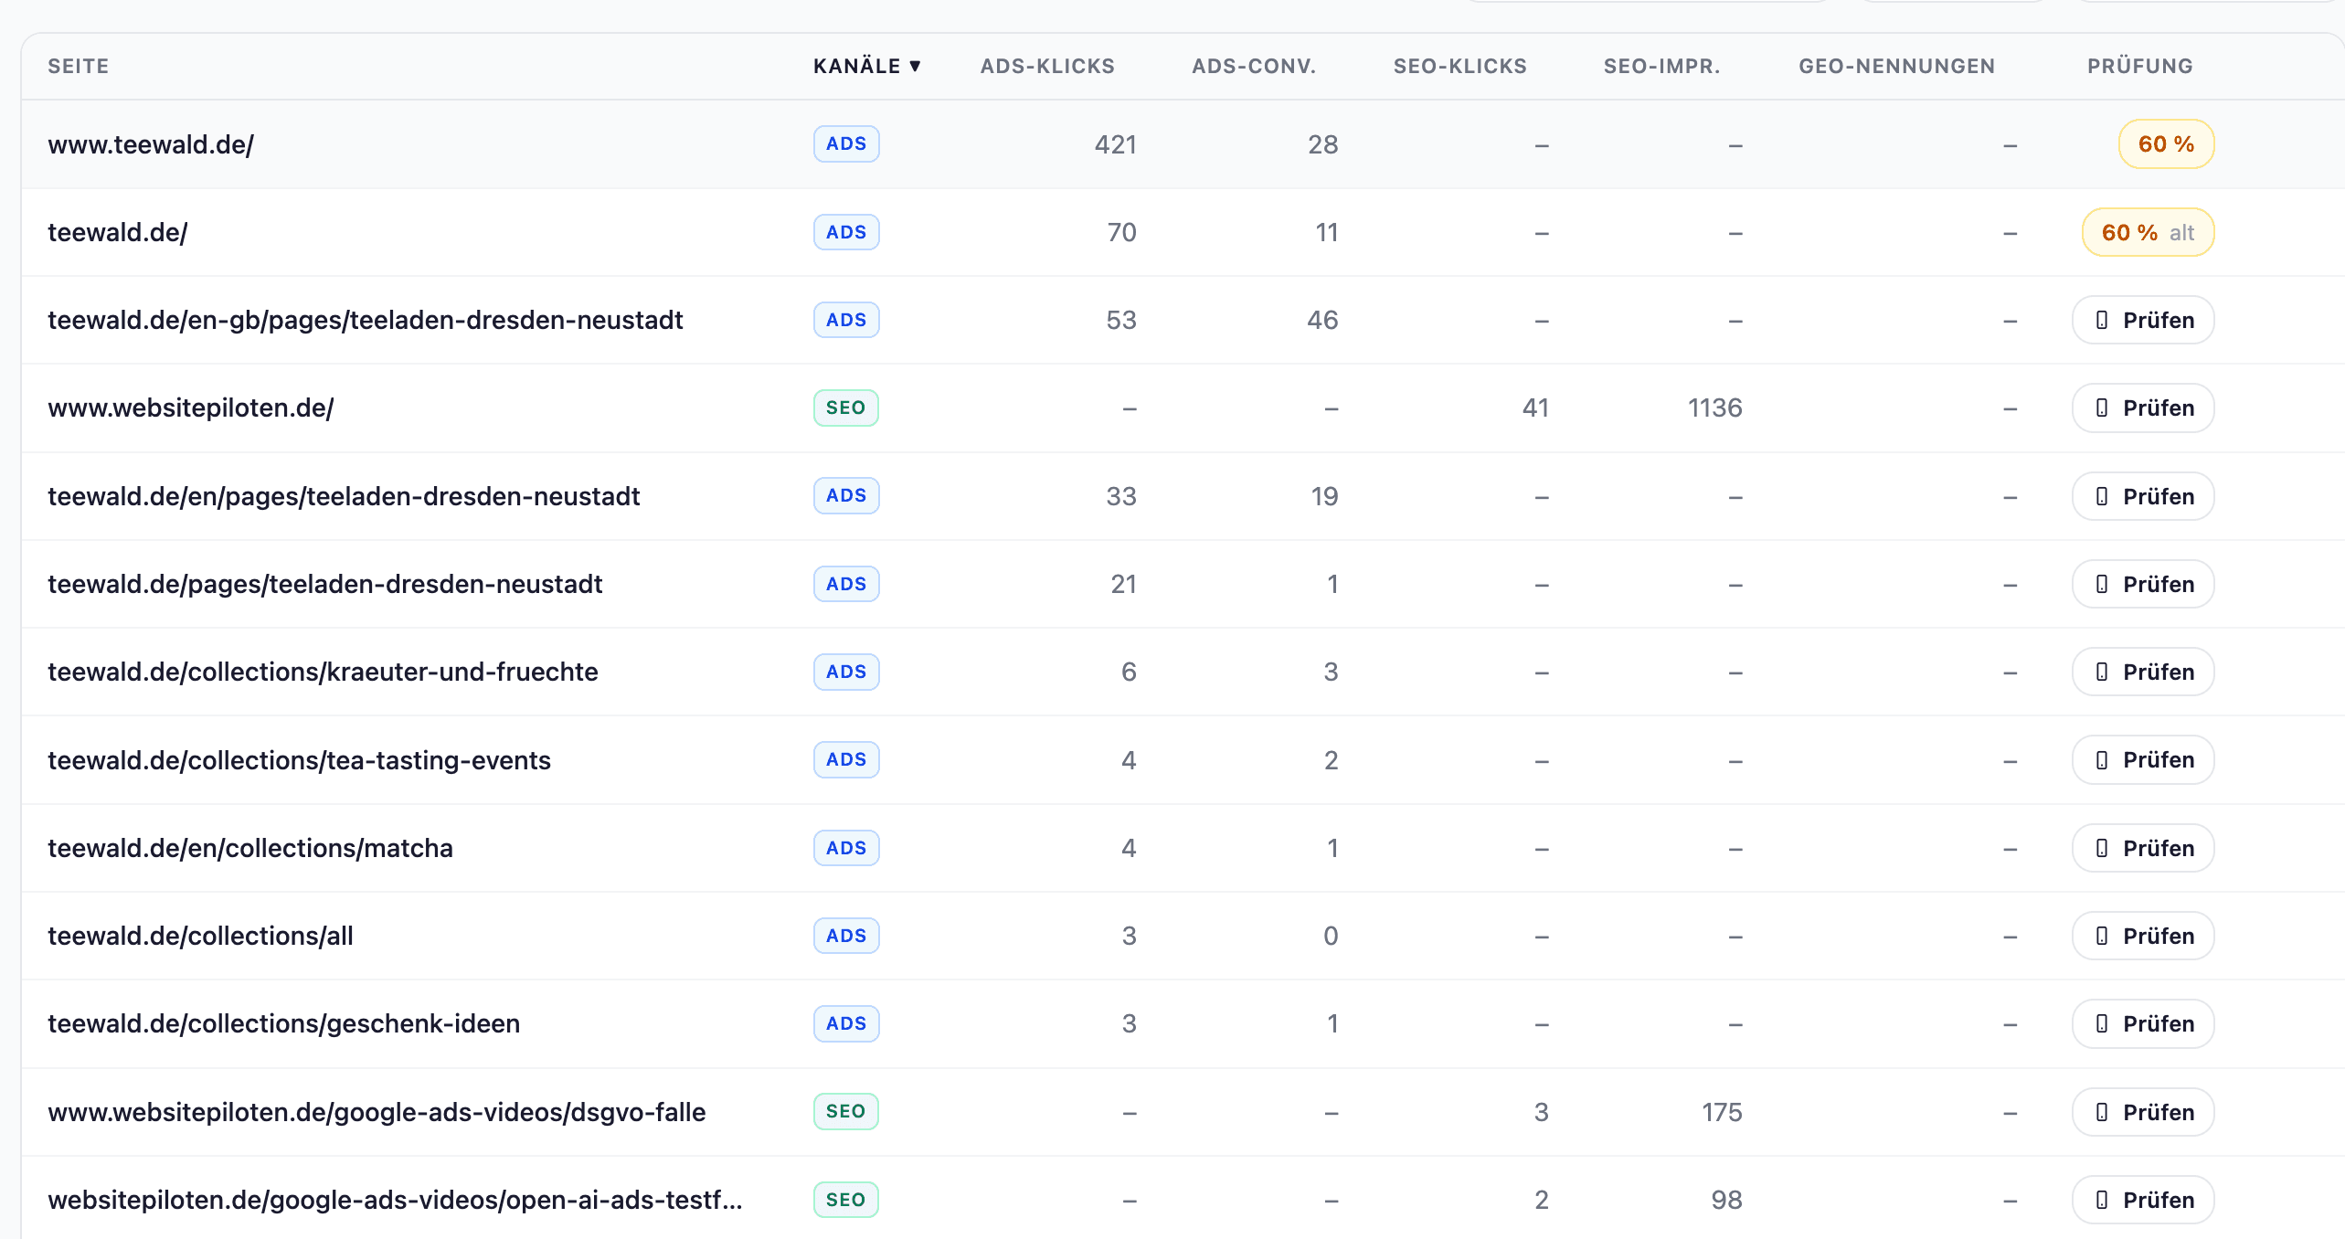This screenshot has width=2345, height=1239.
Task: Click Prüfen for tea-tasting-events collection
Action: pyautogui.click(x=2143, y=760)
